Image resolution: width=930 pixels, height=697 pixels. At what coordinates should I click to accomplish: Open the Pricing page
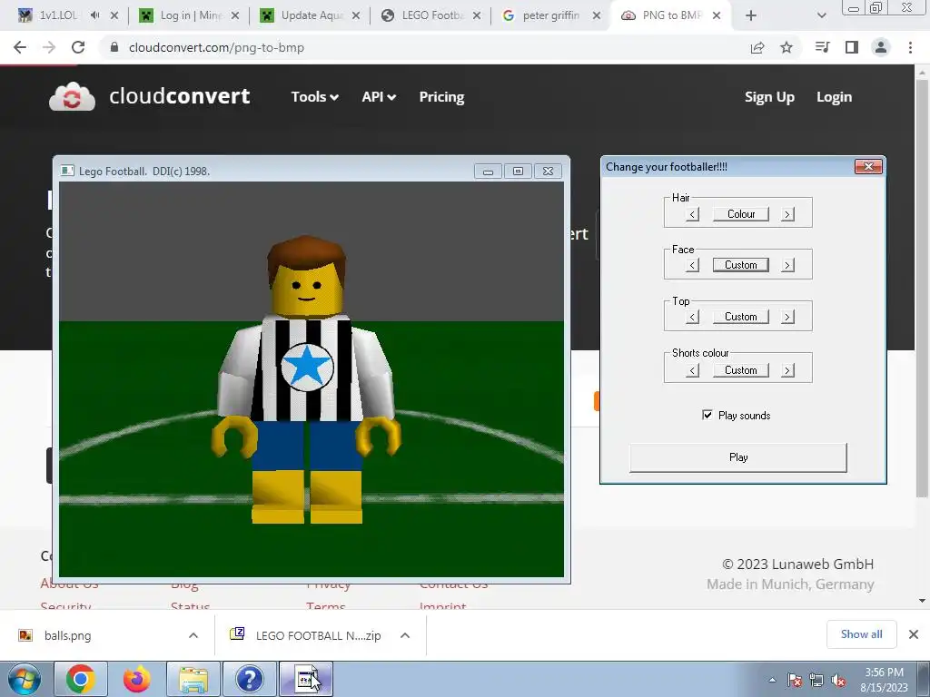[x=441, y=96]
